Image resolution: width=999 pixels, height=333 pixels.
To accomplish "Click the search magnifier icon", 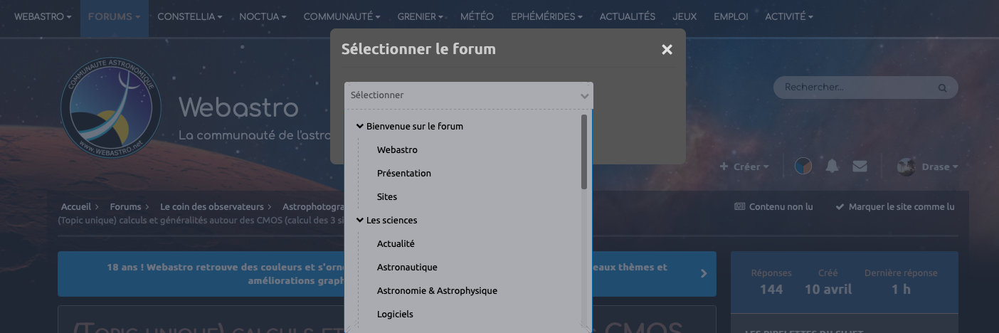I will tap(943, 88).
